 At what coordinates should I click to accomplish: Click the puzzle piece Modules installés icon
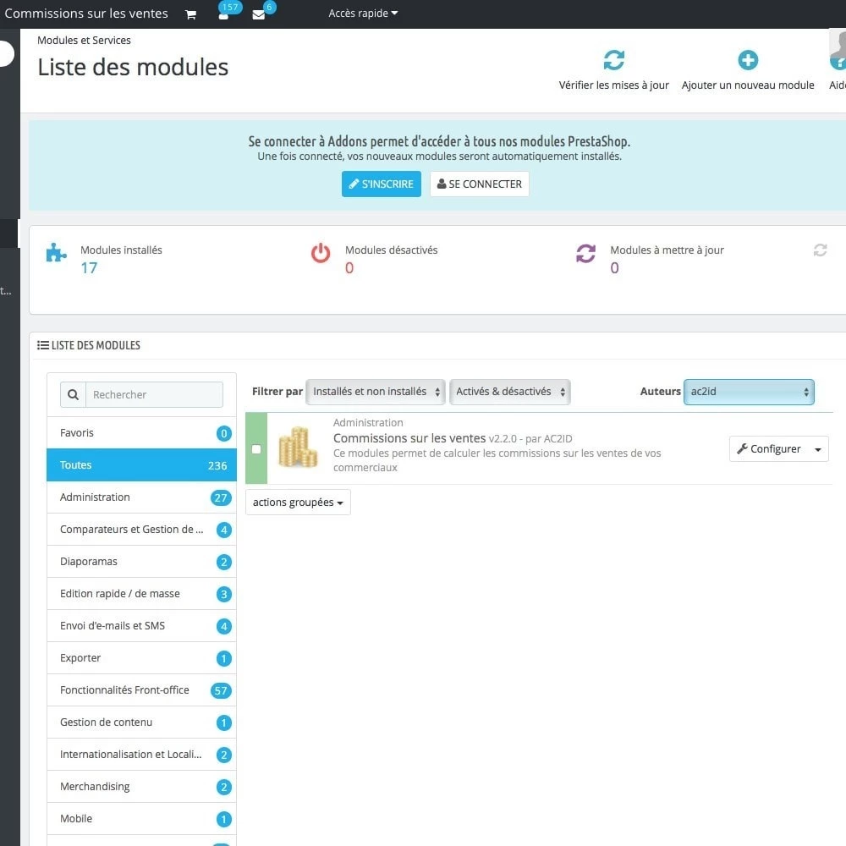tap(56, 252)
